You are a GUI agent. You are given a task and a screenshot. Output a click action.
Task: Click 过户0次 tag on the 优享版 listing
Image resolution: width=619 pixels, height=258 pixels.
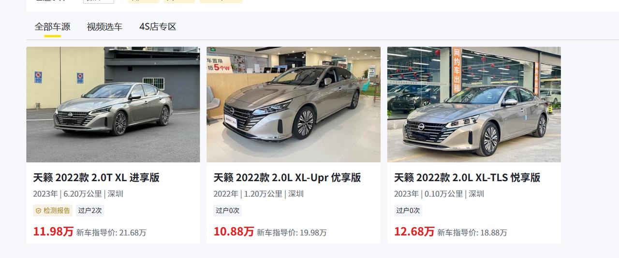click(x=227, y=211)
